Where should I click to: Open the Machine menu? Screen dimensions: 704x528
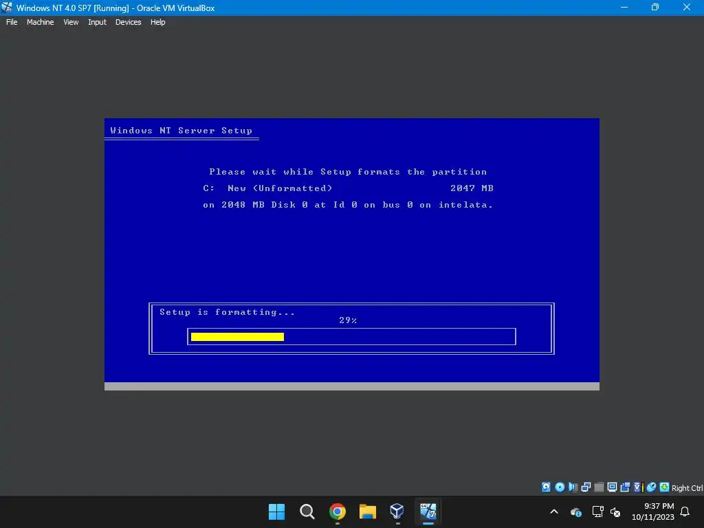click(x=40, y=22)
